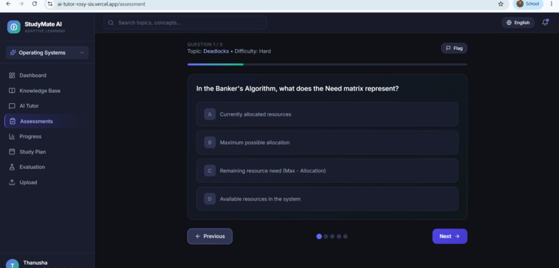Click the Evaluation flask icon

coord(12,167)
